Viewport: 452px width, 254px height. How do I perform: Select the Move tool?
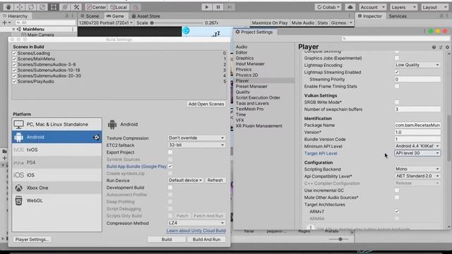click(x=20, y=7)
